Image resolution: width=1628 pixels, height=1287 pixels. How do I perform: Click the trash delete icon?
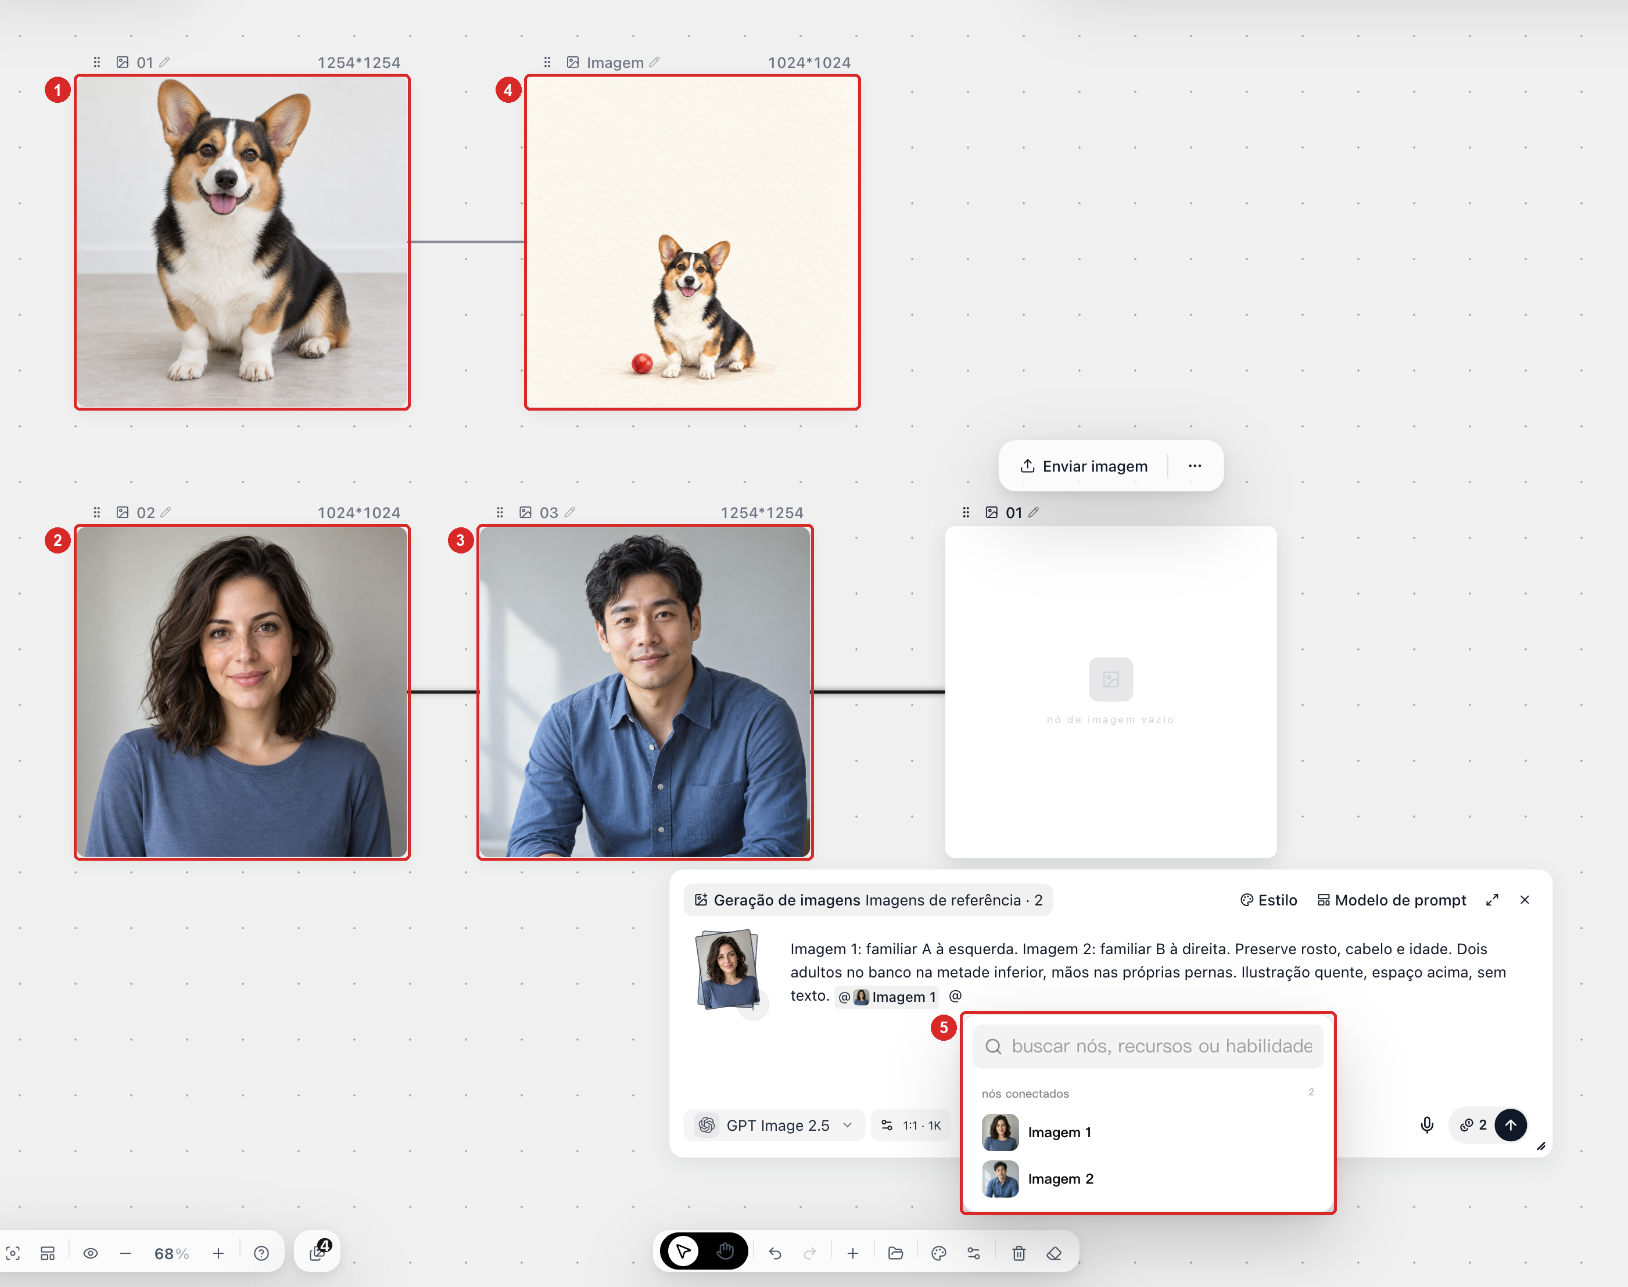tap(1019, 1253)
